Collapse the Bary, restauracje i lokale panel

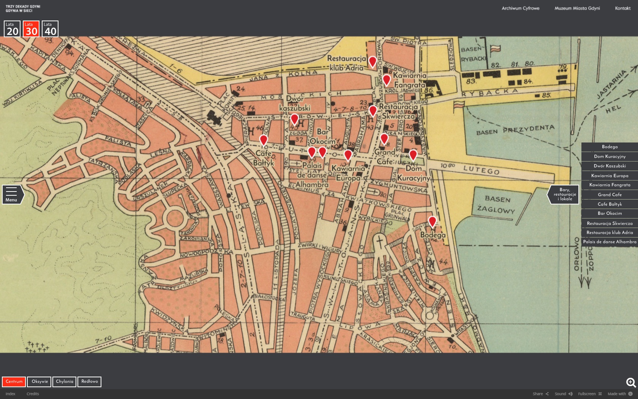(564, 194)
